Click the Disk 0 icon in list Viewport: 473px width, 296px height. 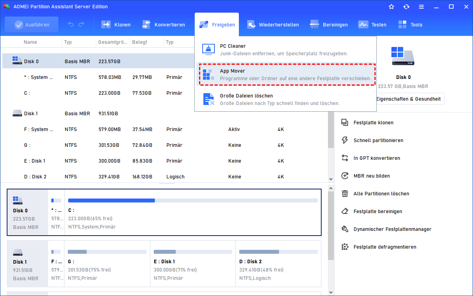(17, 61)
